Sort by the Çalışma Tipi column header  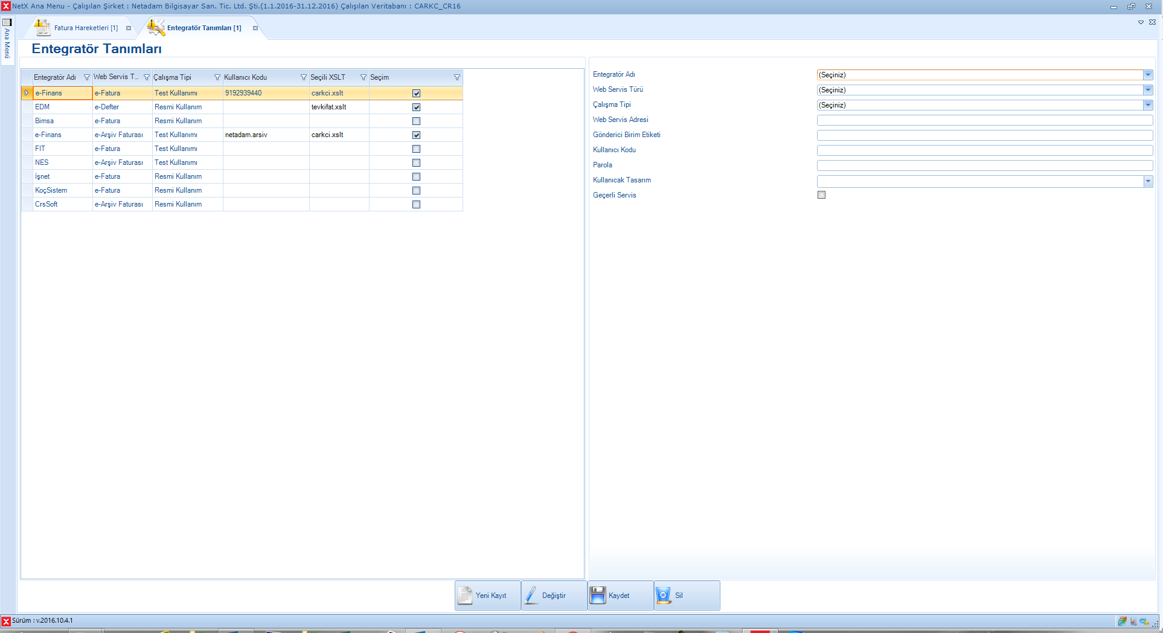click(181, 77)
